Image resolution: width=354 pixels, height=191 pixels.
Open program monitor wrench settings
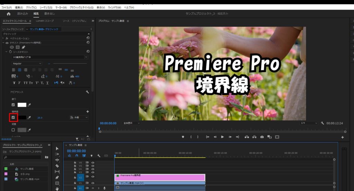323,123
